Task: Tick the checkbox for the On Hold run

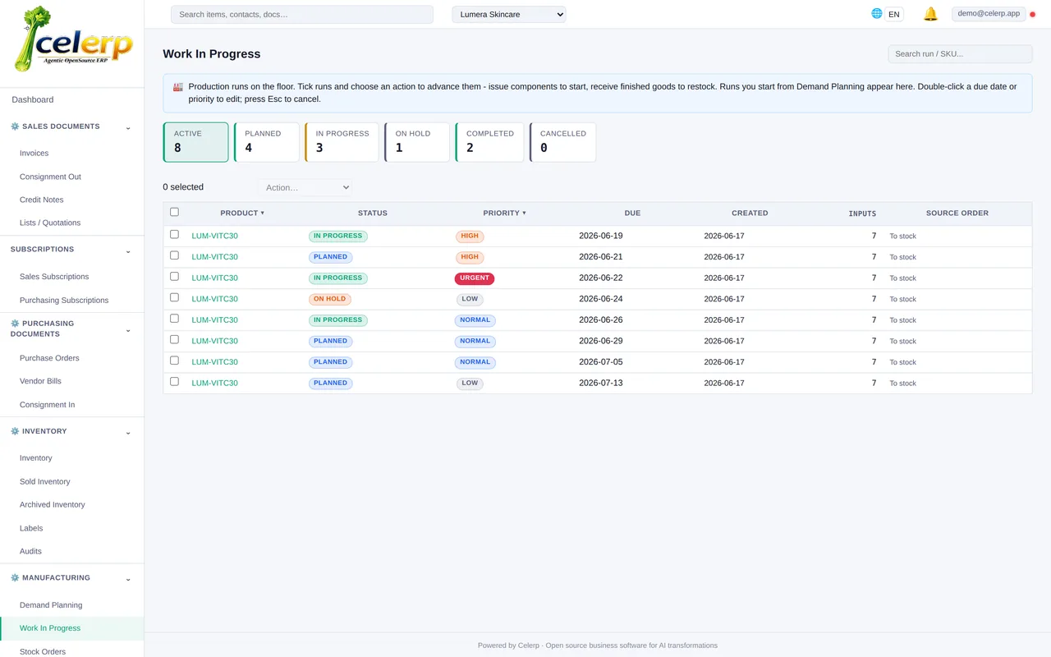Action: [174, 297]
